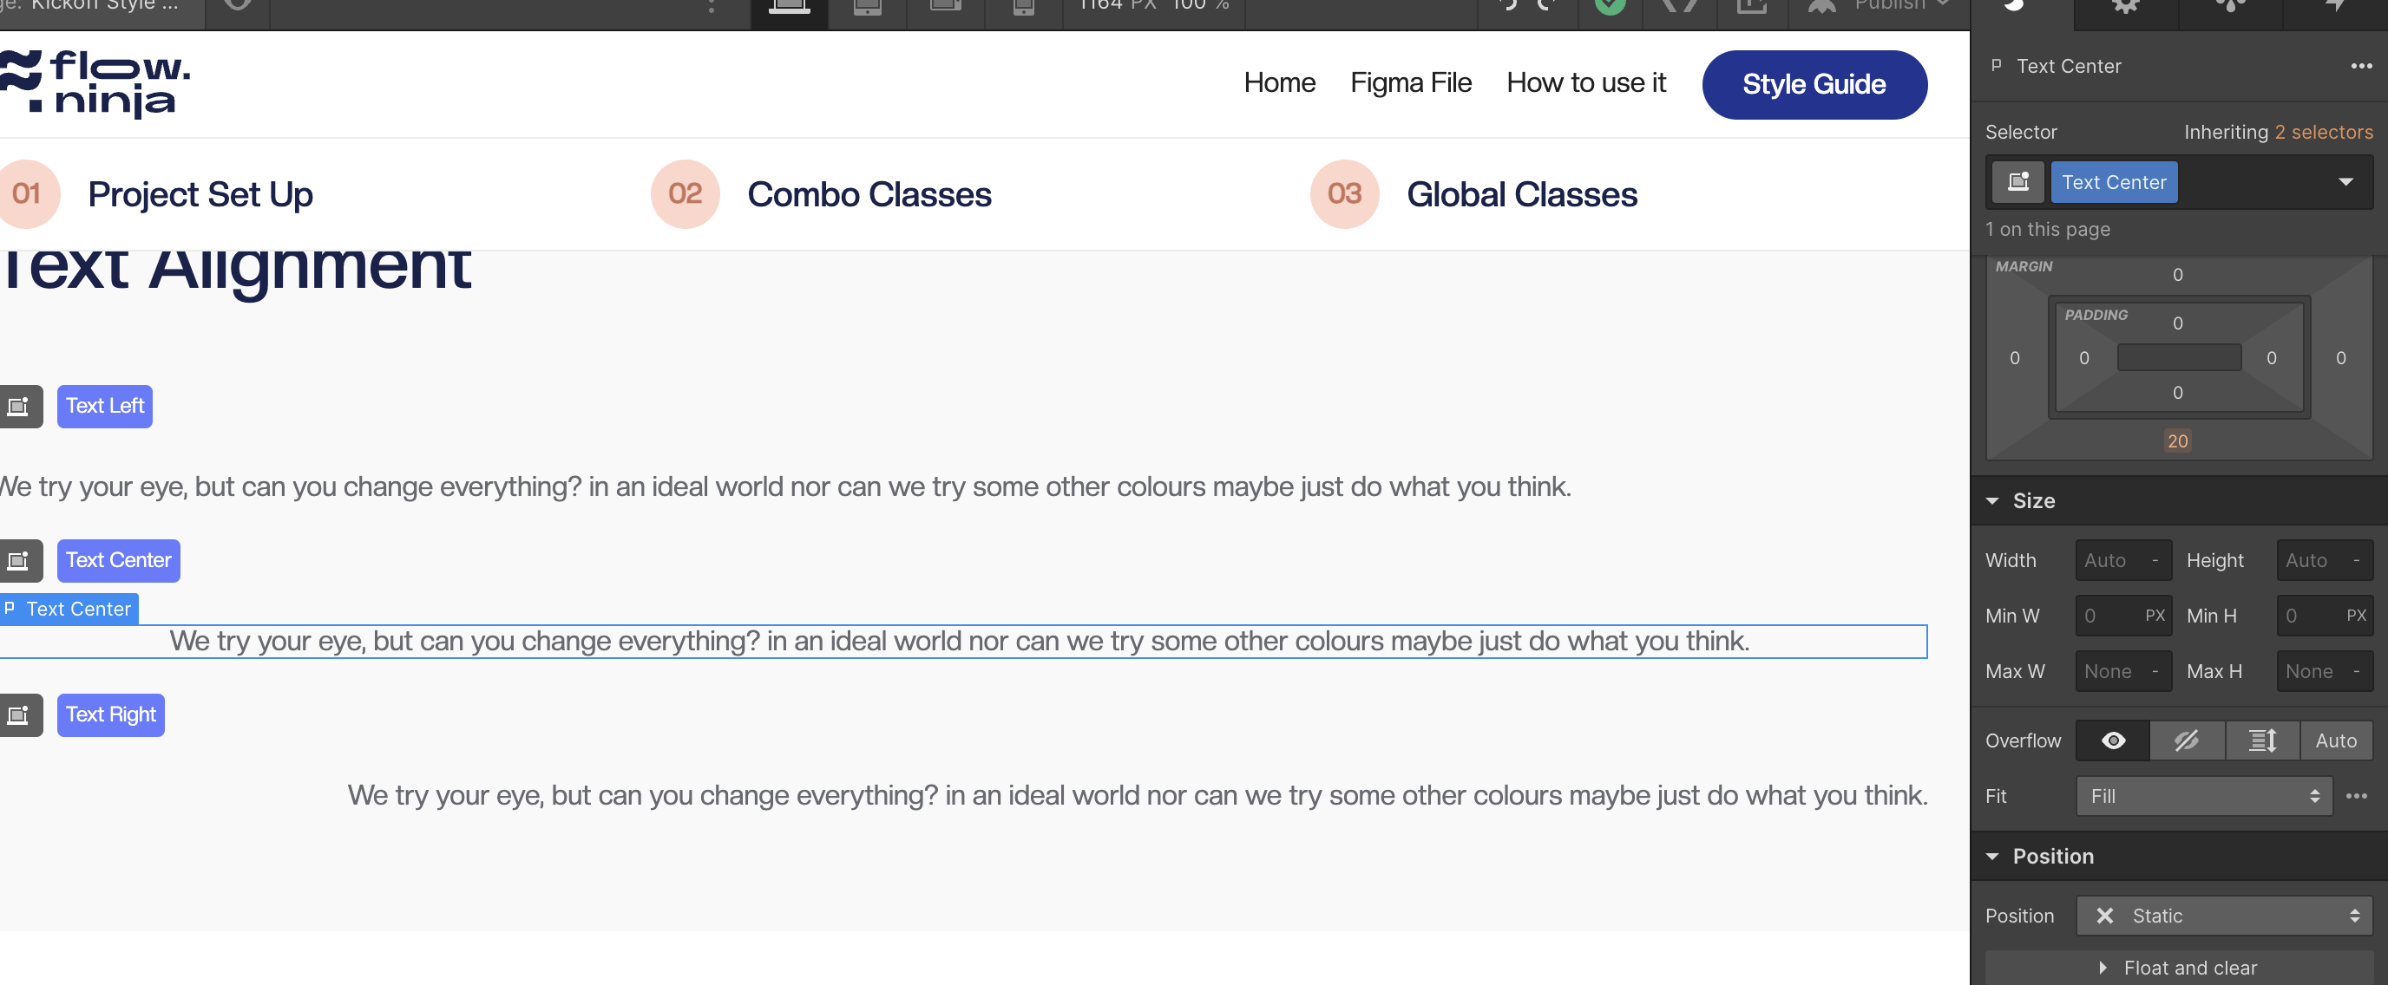Edit the left margin value
The height and width of the screenshot is (985, 2388).
point(2014,358)
